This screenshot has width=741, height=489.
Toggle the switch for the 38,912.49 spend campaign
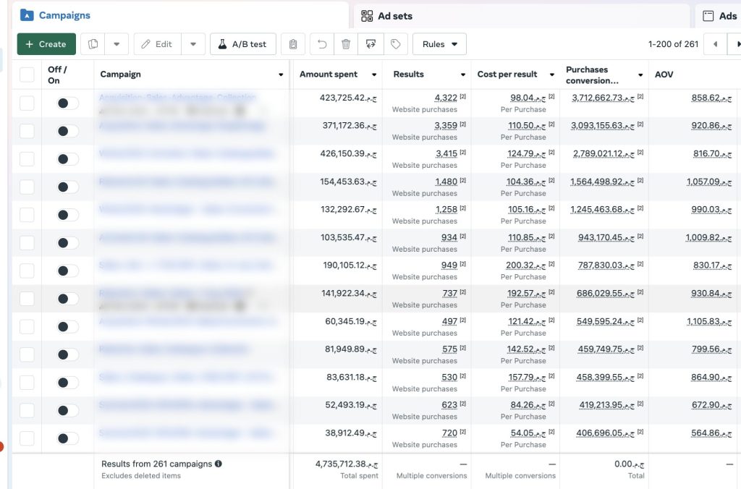pos(67,438)
